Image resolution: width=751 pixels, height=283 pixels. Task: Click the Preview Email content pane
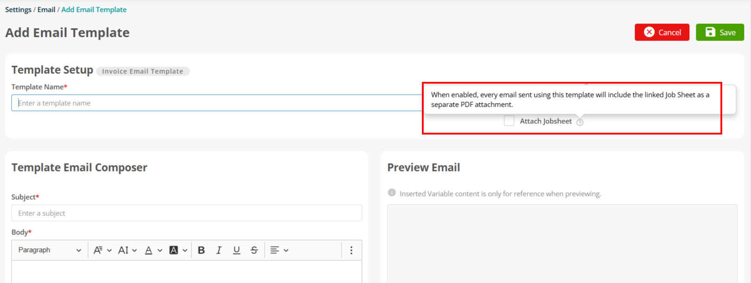(562, 244)
